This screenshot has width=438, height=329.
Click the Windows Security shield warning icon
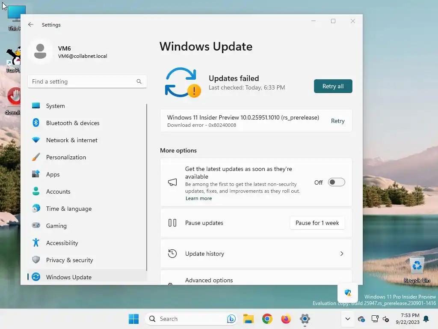348,293
